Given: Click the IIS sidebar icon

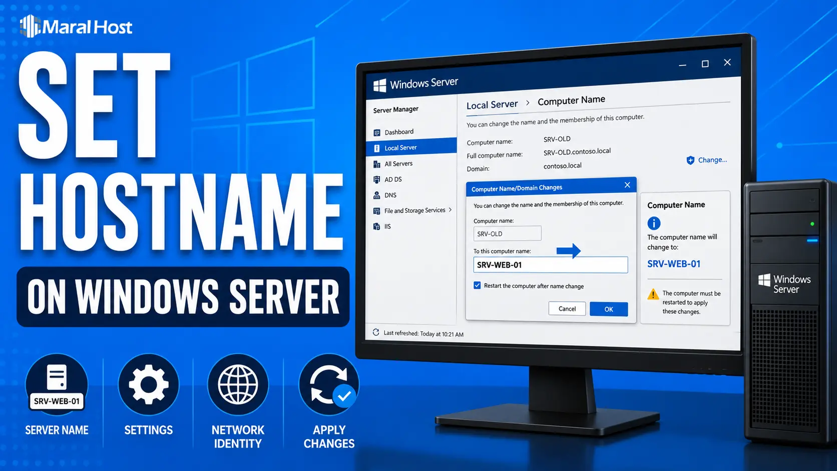Looking at the screenshot, I should click(377, 227).
